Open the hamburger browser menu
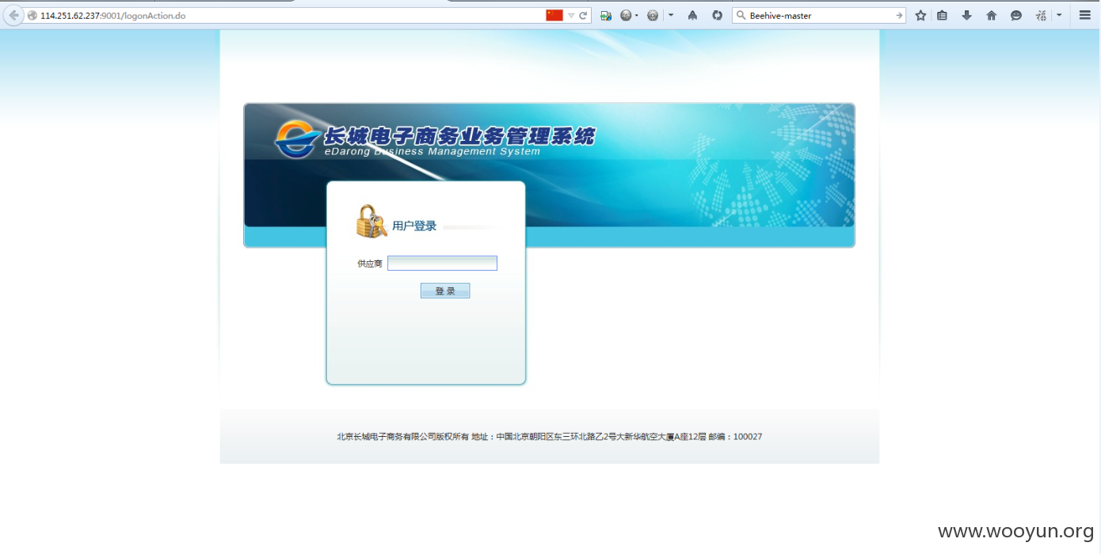The height and width of the screenshot is (554, 1101). tap(1085, 15)
